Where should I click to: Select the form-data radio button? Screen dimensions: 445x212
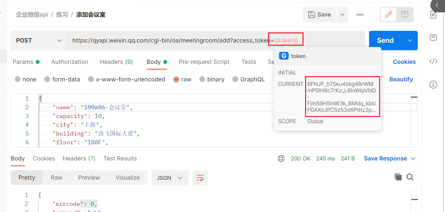[x=47, y=79]
